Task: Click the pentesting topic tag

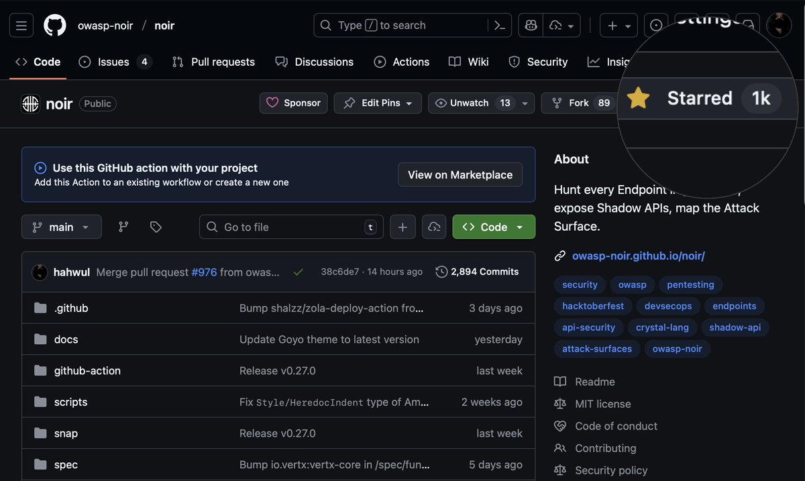Action: tap(690, 284)
